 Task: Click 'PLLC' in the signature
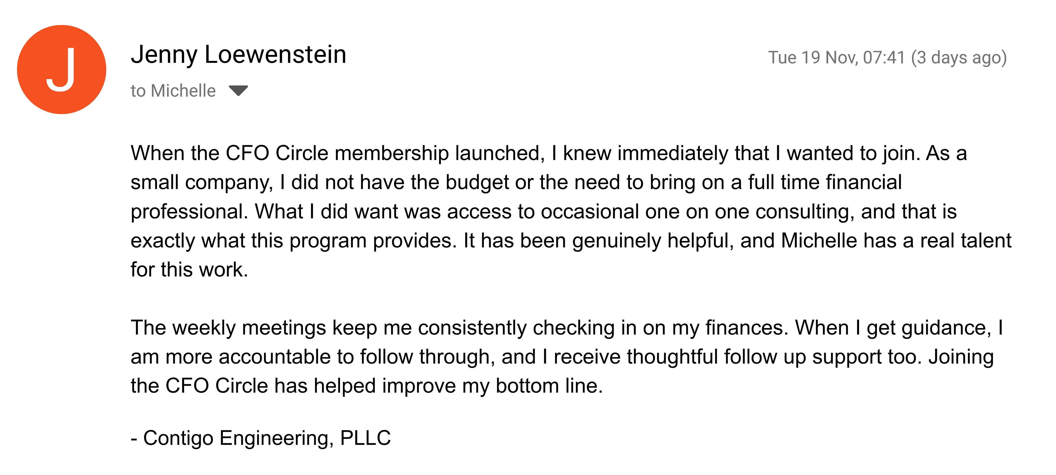365,438
